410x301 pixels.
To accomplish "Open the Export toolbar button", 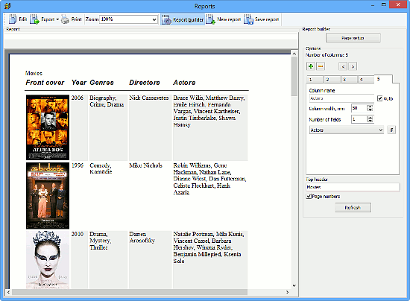I will click(44, 19).
